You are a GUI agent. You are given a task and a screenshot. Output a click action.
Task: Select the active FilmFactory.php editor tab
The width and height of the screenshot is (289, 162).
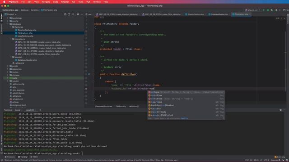pos(241,14)
